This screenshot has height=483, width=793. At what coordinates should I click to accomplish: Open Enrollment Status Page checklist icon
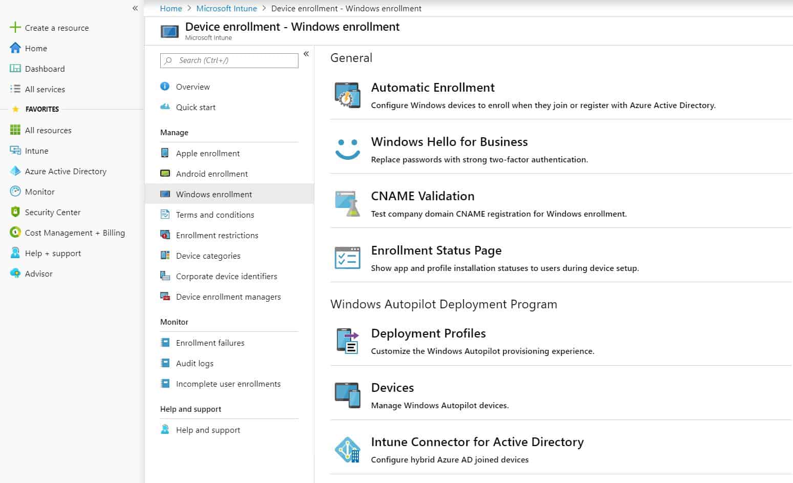click(x=348, y=258)
